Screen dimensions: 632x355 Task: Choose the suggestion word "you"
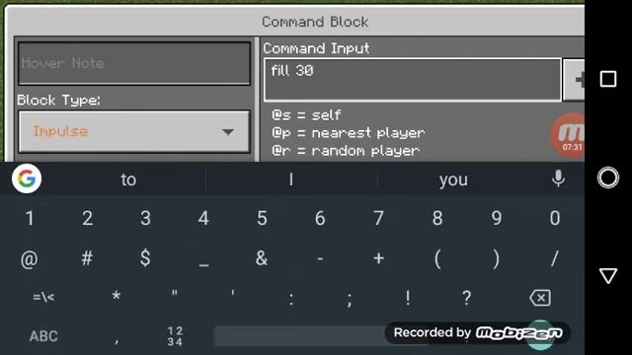[453, 179]
